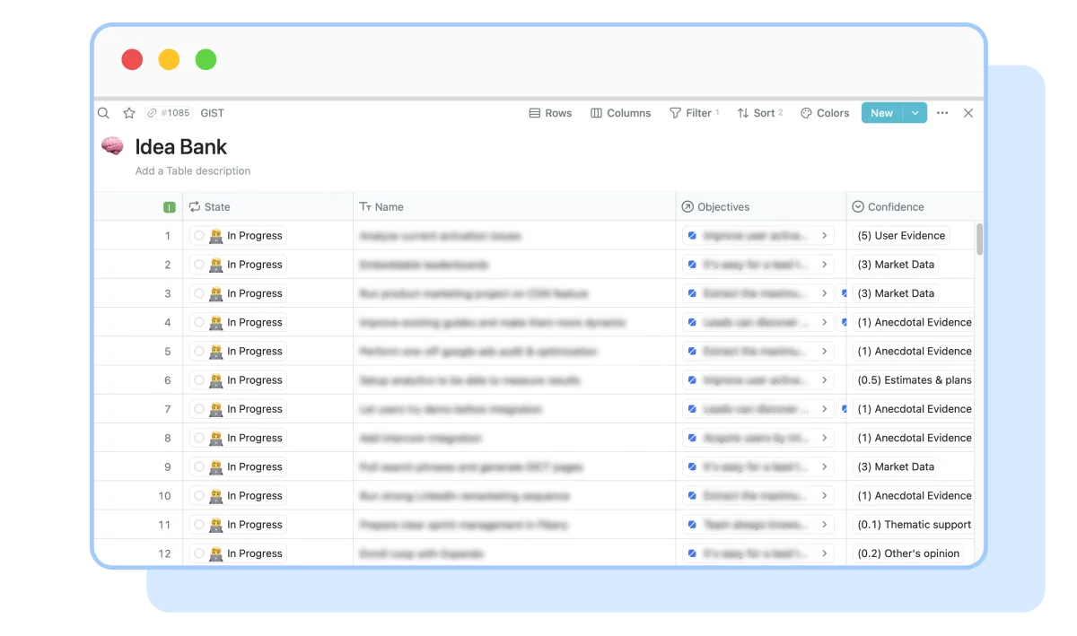Screen dimensions: 1077x636
Task: Expand objective chevron in row 8
Action: [824, 438]
